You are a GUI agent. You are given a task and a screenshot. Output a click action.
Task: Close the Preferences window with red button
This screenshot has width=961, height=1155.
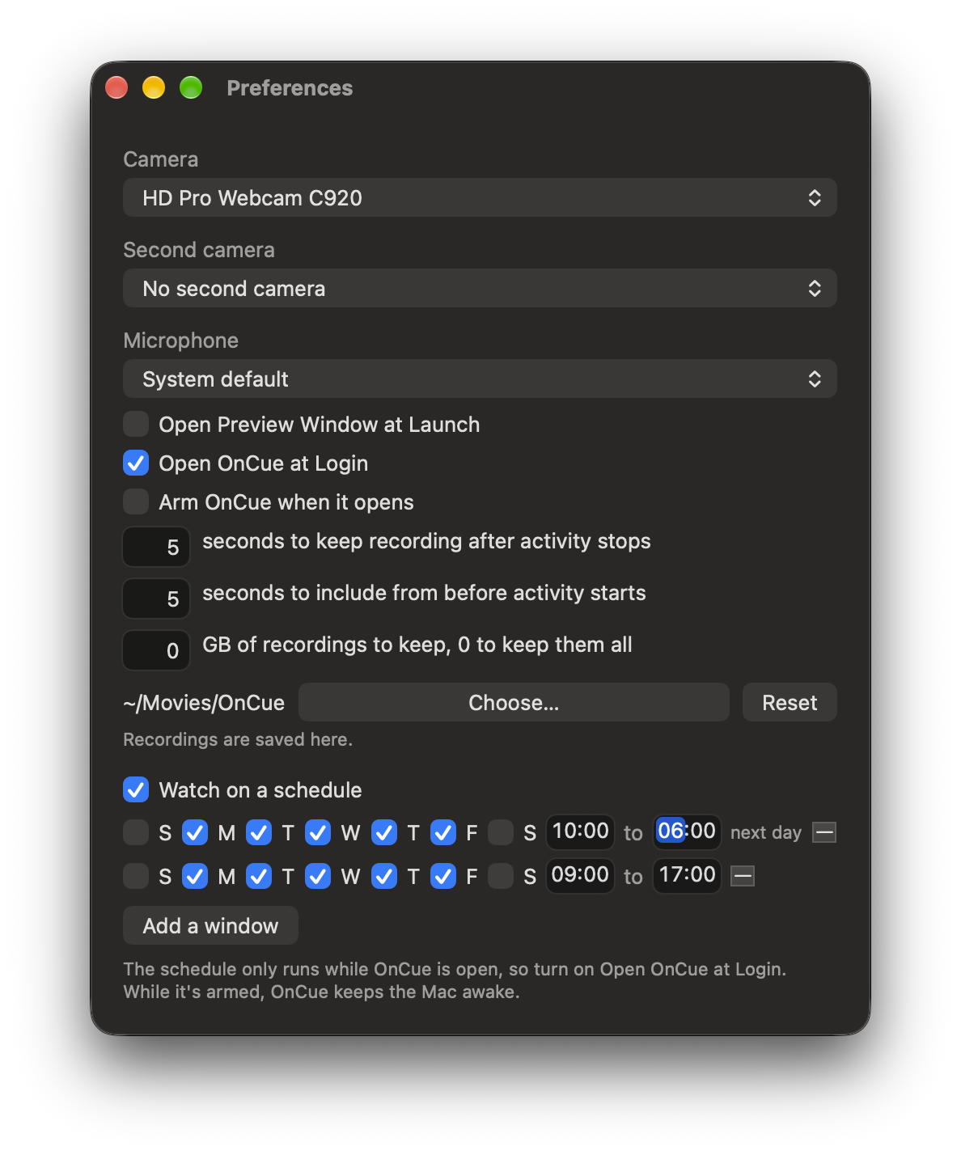[116, 87]
